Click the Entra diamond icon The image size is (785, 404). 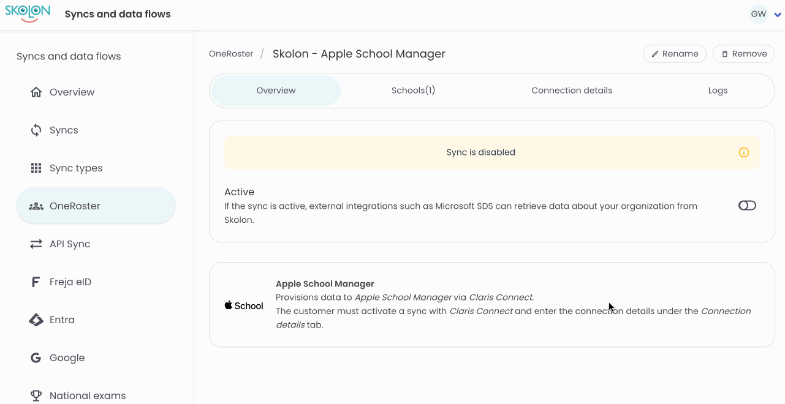36,320
